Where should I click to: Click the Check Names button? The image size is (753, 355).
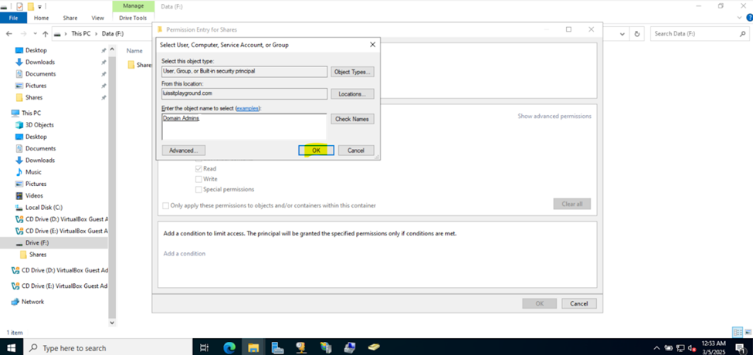click(352, 119)
